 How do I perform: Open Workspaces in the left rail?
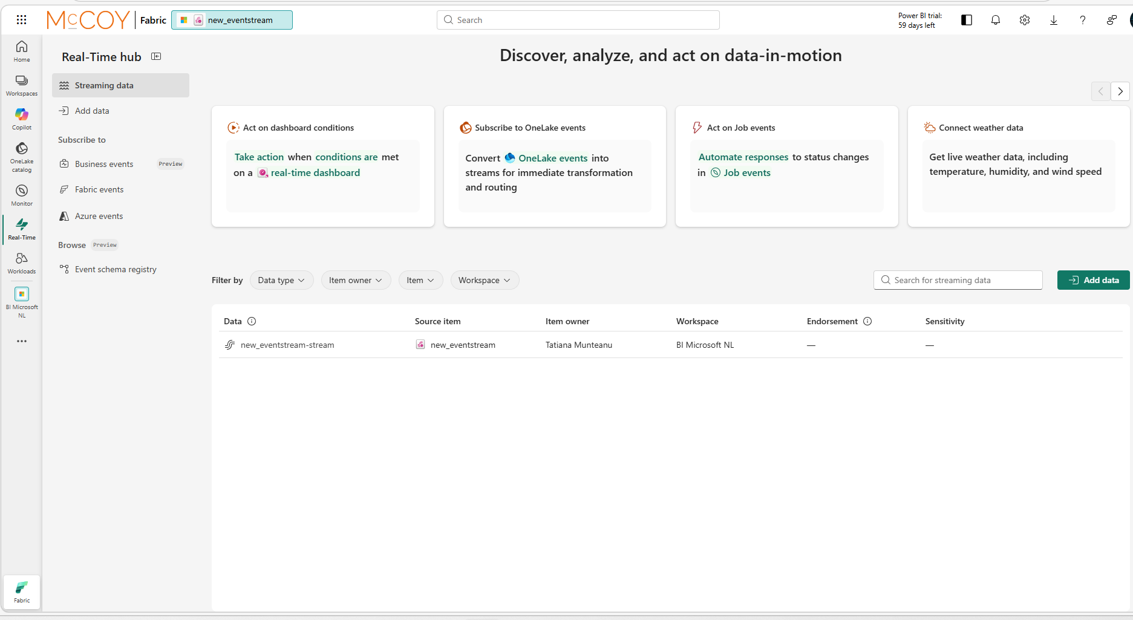pyautogui.click(x=22, y=85)
